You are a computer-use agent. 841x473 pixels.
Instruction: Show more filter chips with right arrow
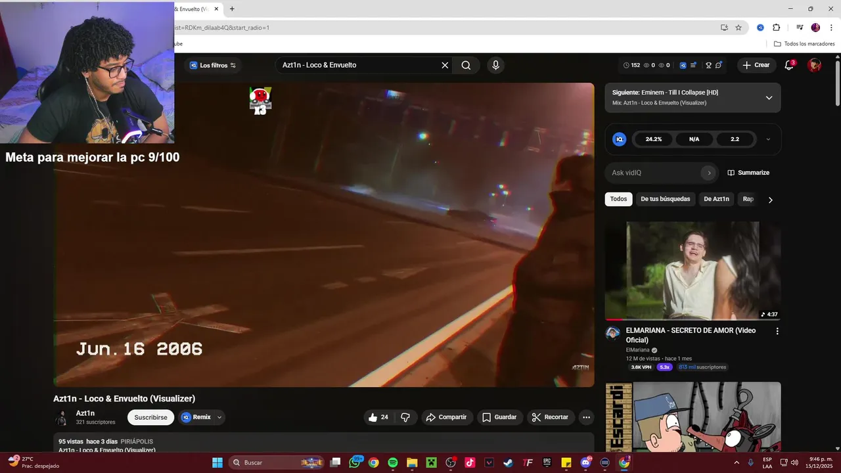(x=770, y=200)
